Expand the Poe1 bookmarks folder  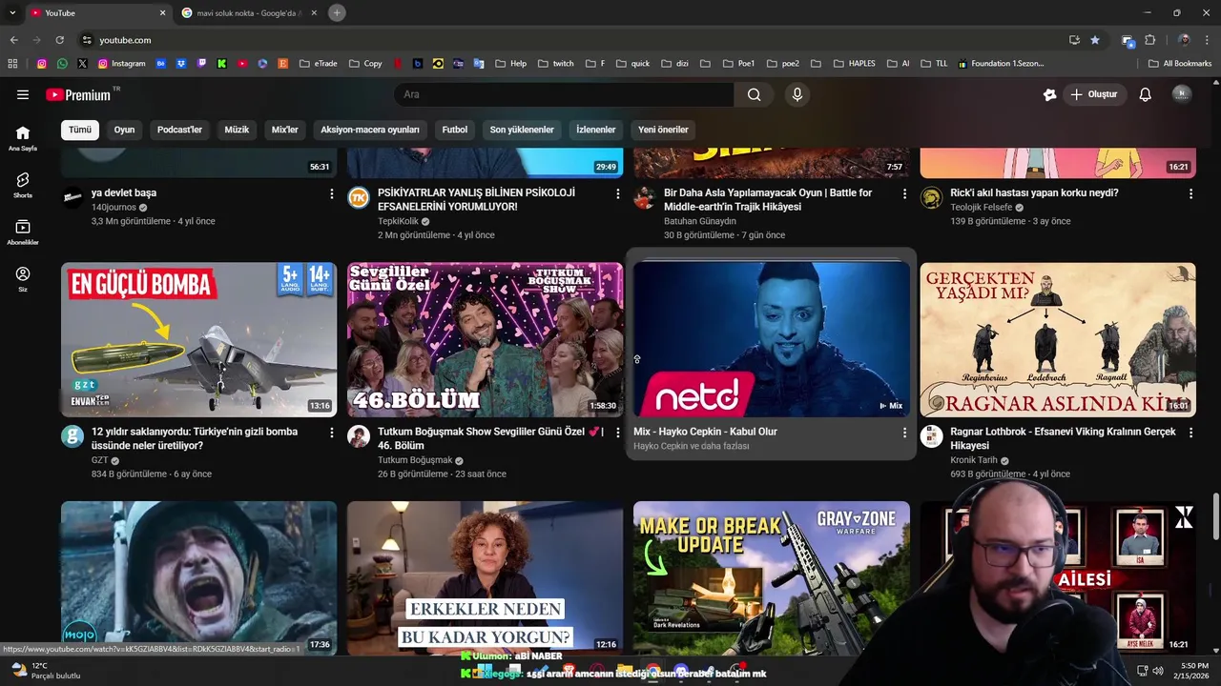[738, 64]
